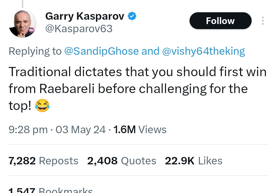Show the 7,282 Reposts list
Image resolution: width=277 pixels, height=193 pixels.
coord(43,161)
